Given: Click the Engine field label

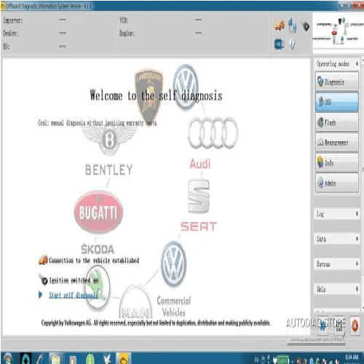Looking at the screenshot, I should pos(127,33).
